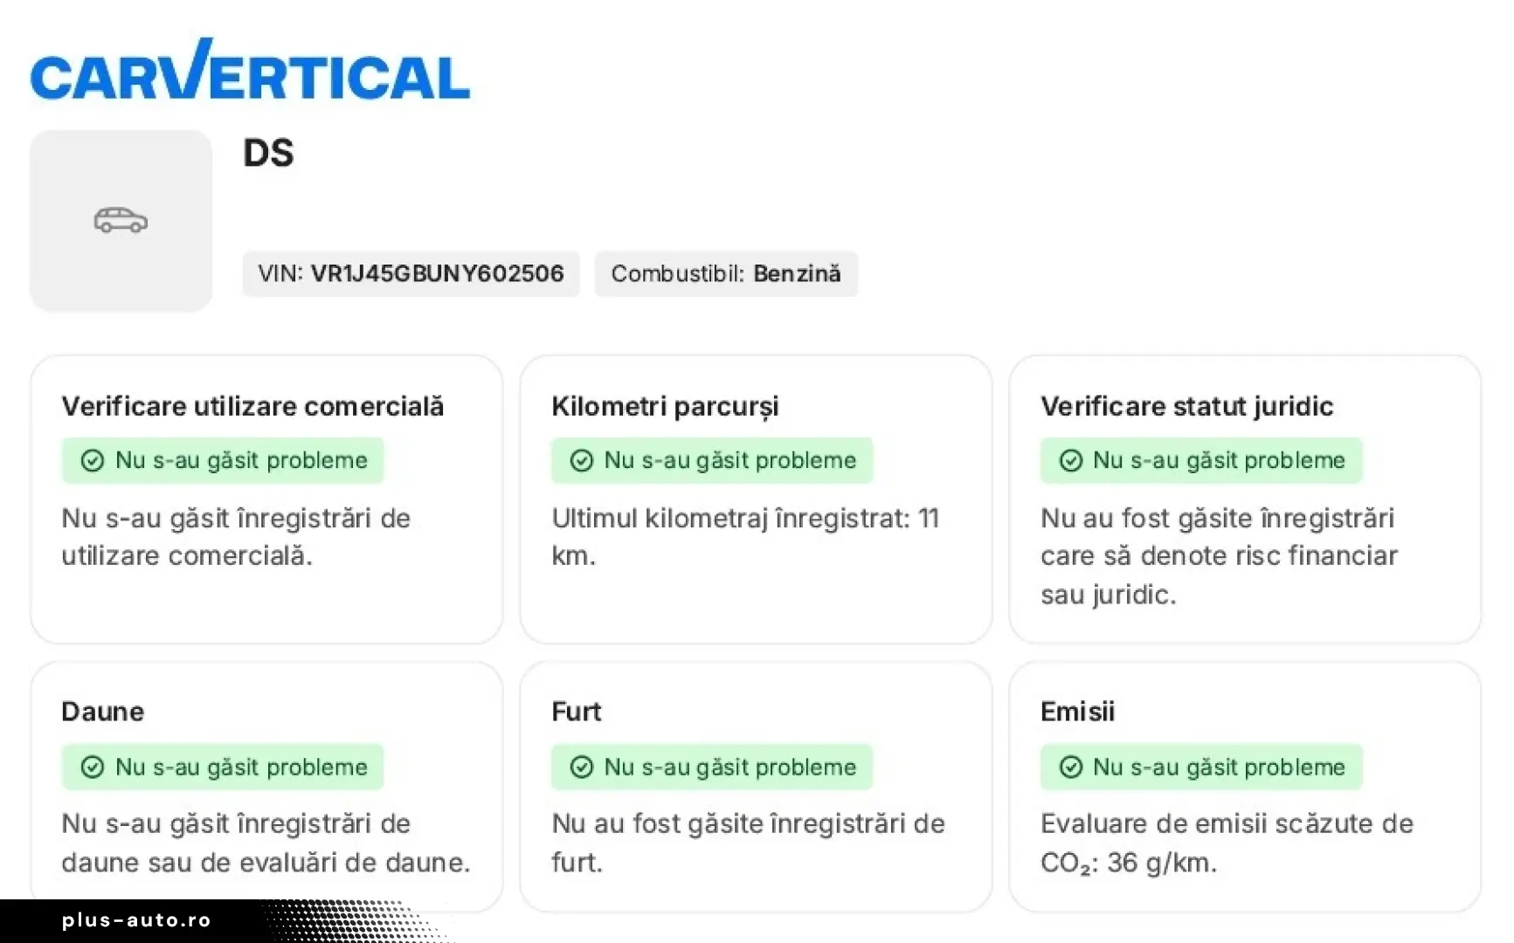The height and width of the screenshot is (943, 1514).
Task: Click the checkmark icon under Verificare utilizare comercială
Action: pyautogui.click(x=92, y=461)
